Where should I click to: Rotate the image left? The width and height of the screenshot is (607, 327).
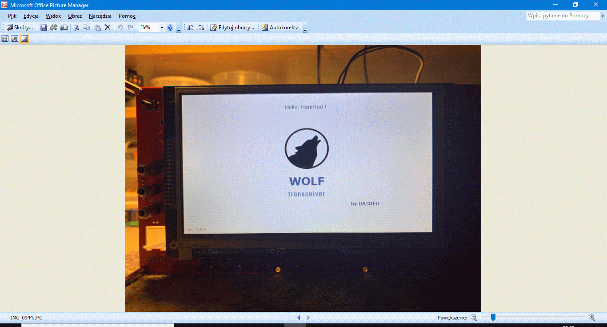tap(191, 28)
